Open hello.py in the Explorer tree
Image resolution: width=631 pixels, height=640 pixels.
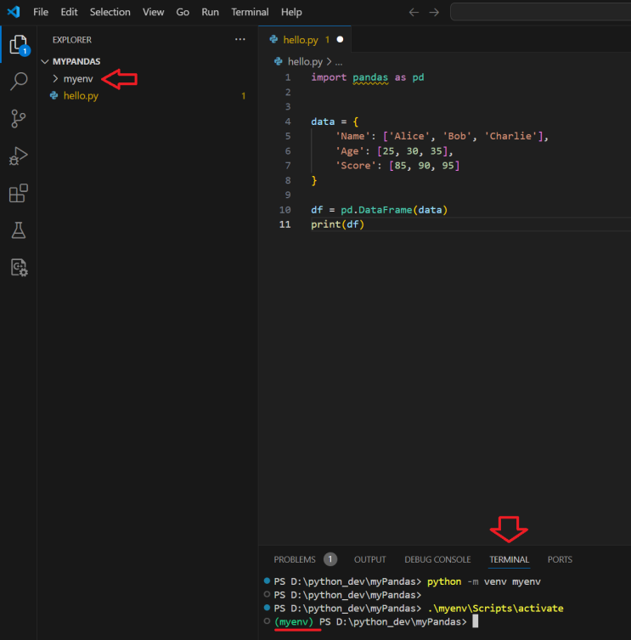(81, 95)
